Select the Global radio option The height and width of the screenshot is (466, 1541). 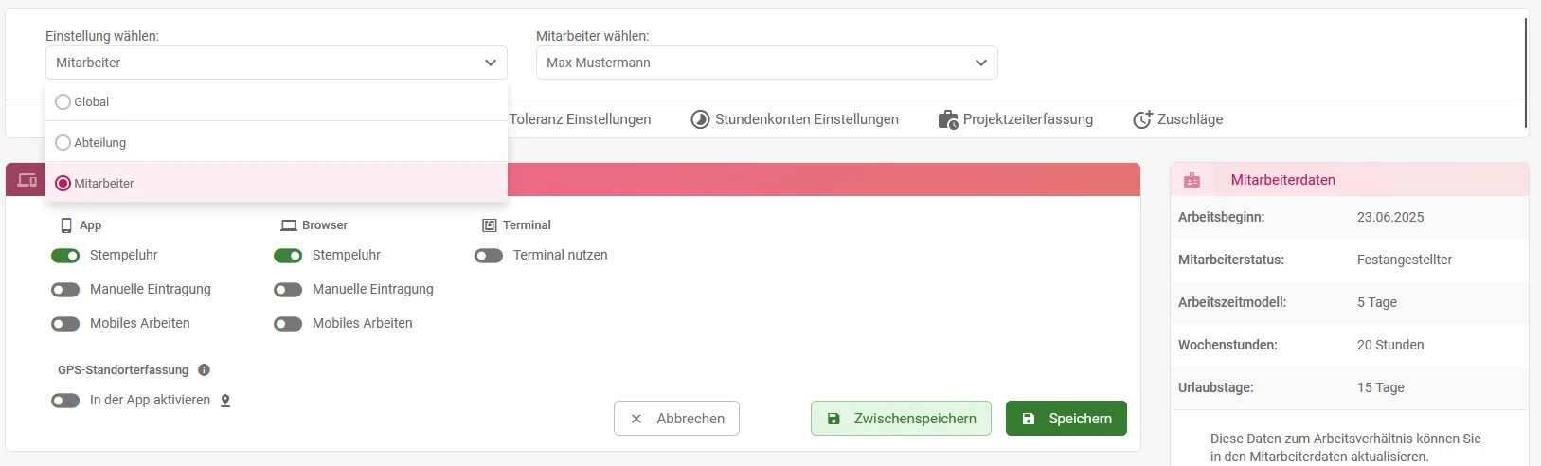63,101
